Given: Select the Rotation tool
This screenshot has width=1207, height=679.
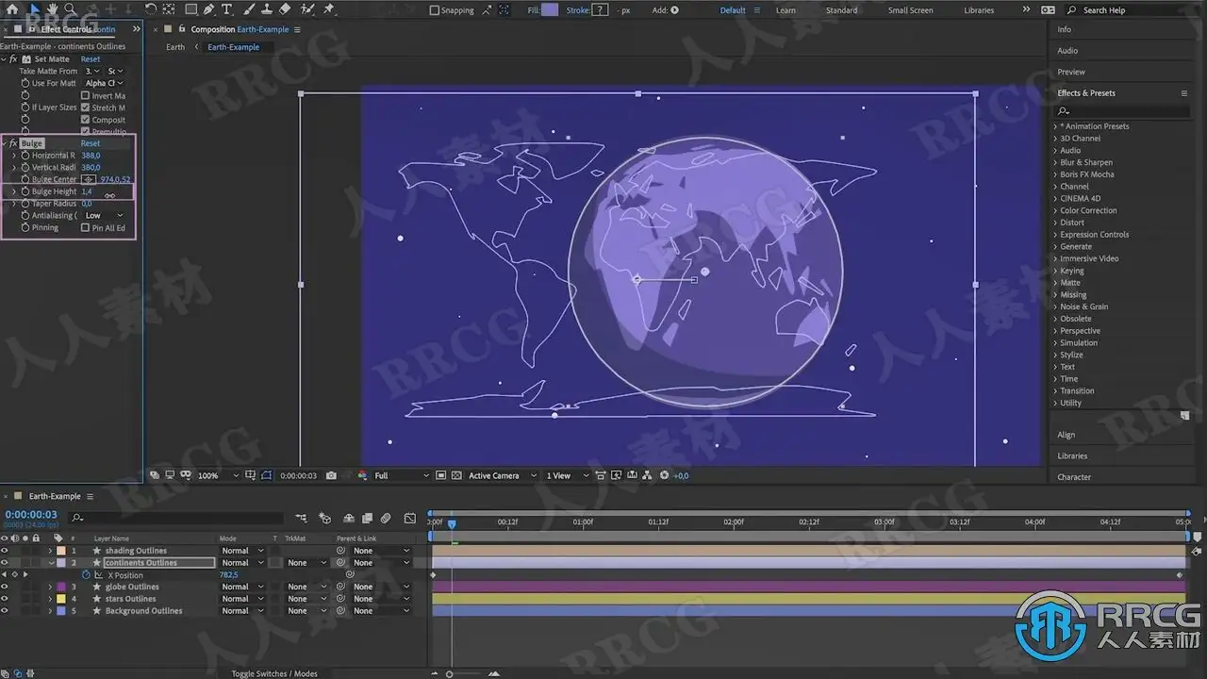Looking at the screenshot, I should coord(151,9).
